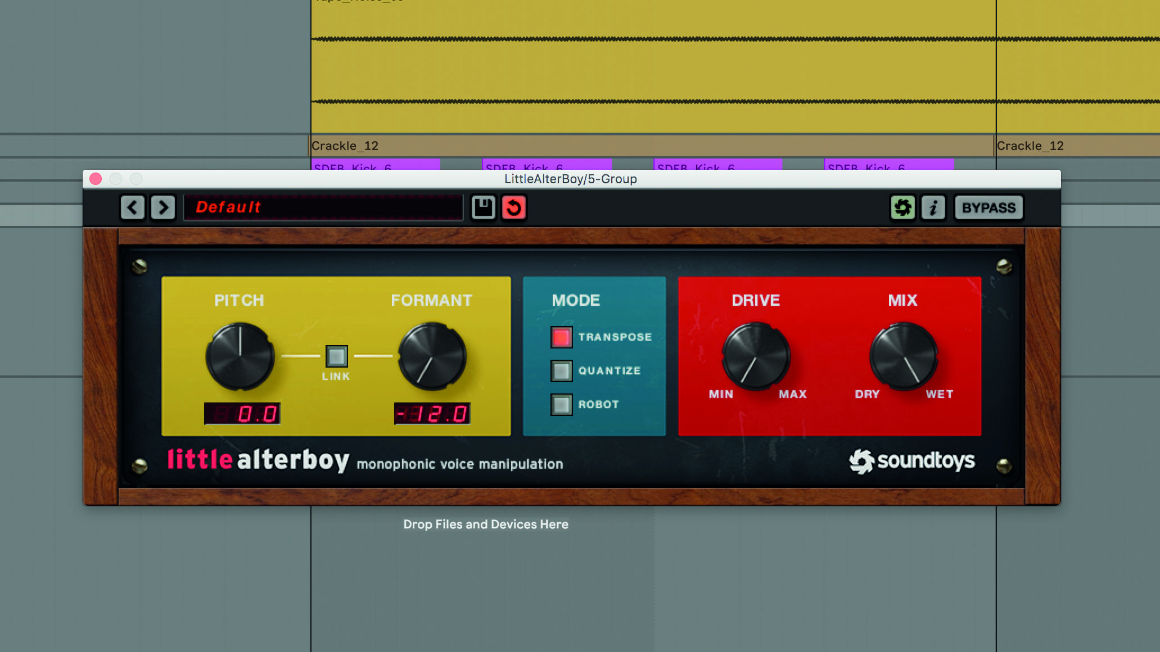Click the formant value display -12.0
Image resolution: width=1160 pixels, height=652 pixels.
tap(432, 414)
